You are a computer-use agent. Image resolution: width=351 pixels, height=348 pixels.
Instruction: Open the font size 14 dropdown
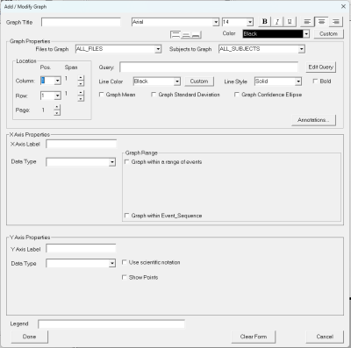tap(250, 22)
